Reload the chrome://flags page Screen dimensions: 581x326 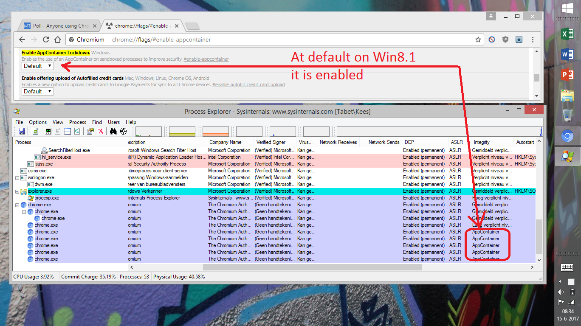(46, 39)
